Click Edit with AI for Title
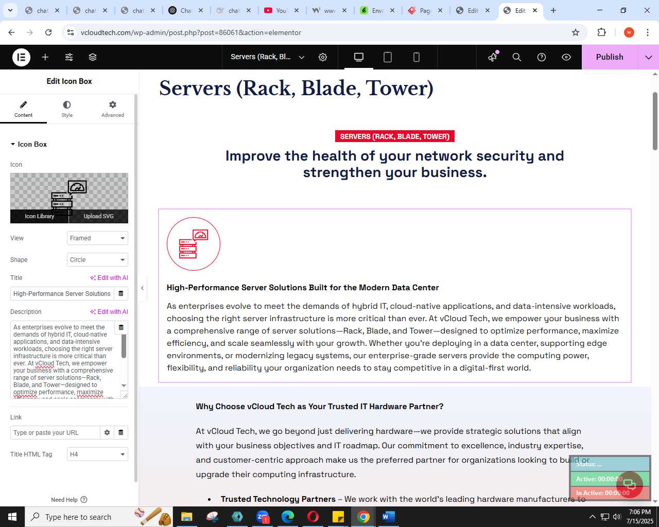The image size is (659, 527). [109, 278]
